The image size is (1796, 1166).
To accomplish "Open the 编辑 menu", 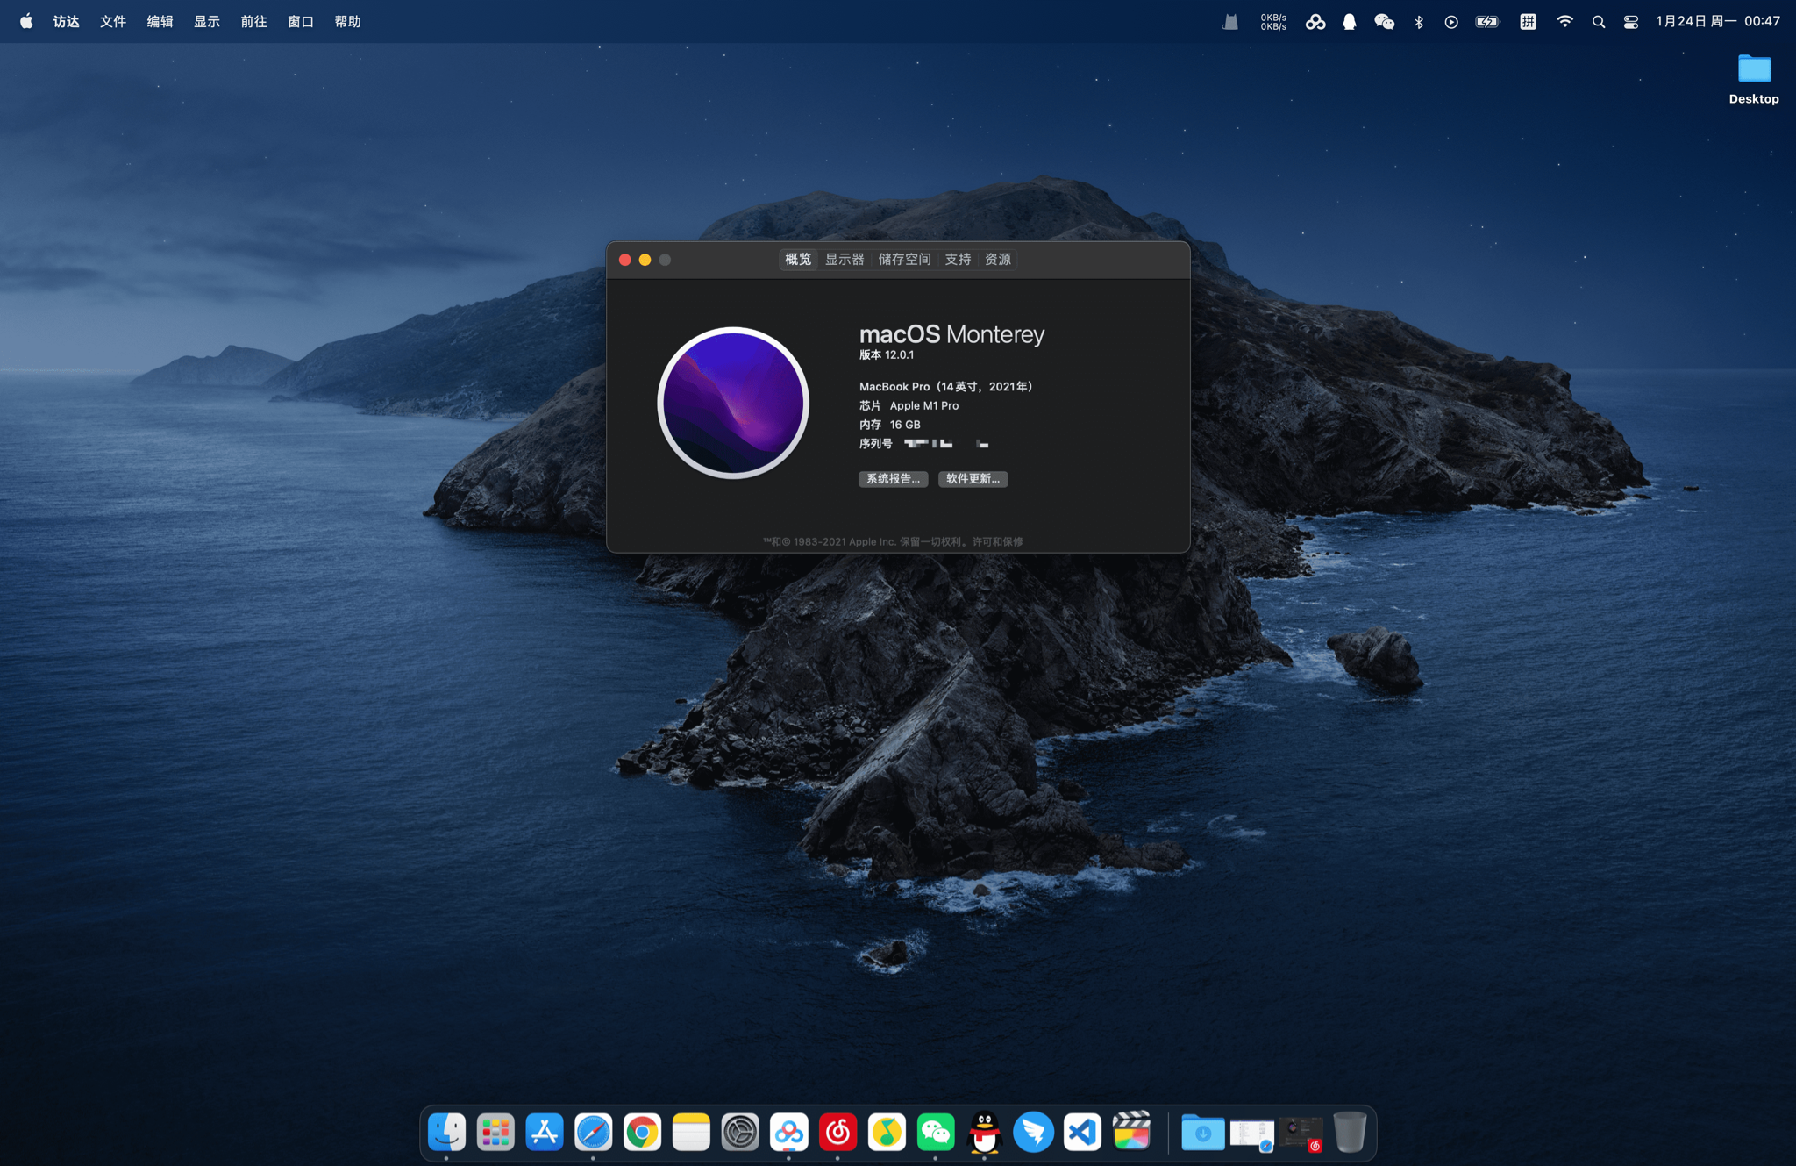I will coord(160,21).
